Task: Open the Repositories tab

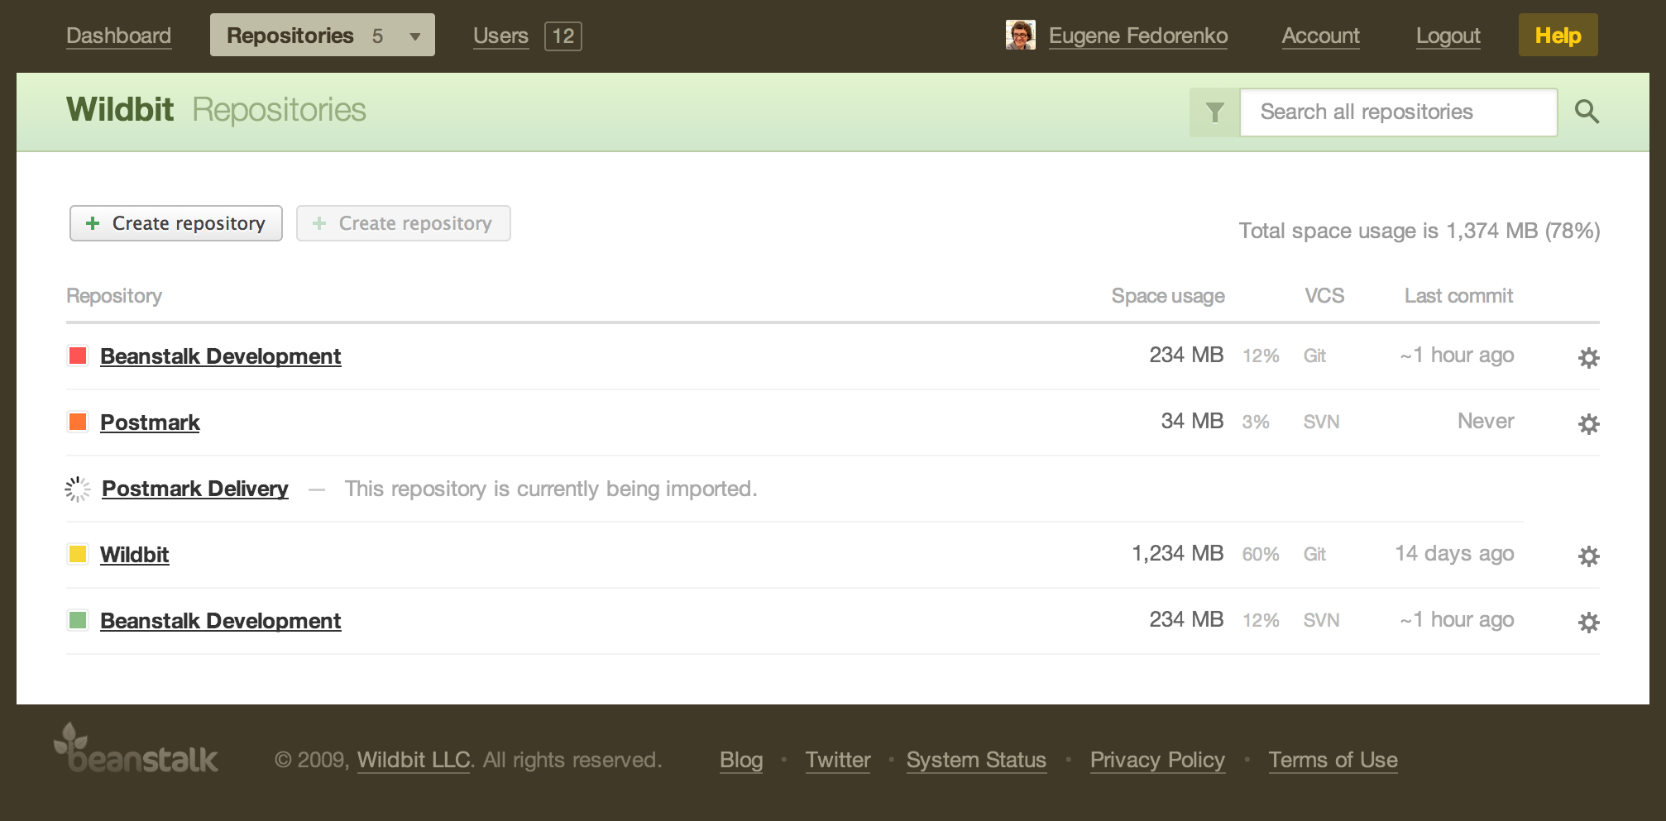Action: point(323,36)
